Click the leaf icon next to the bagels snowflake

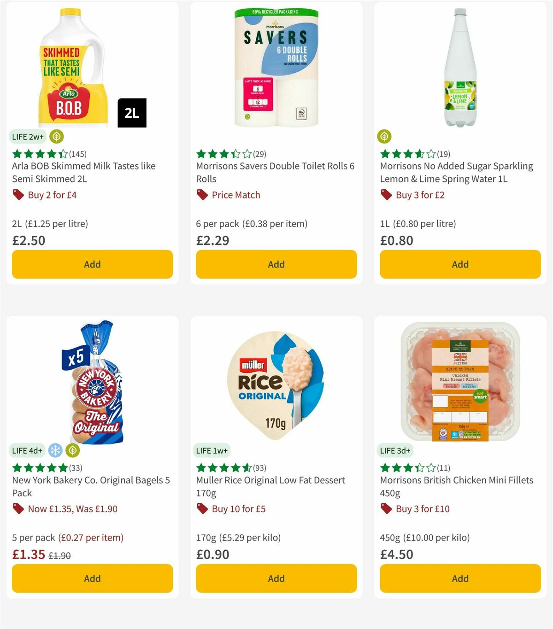tap(72, 451)
